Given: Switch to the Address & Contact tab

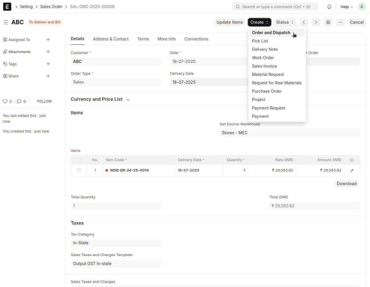Looking at the screenshot, I should point(111,39).
